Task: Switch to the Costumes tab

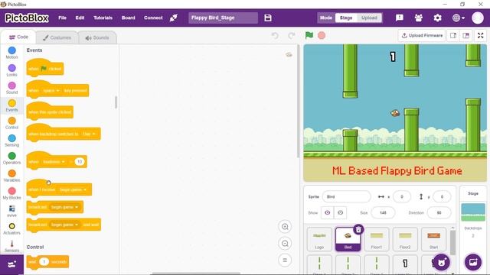Action: coord(57,37)
